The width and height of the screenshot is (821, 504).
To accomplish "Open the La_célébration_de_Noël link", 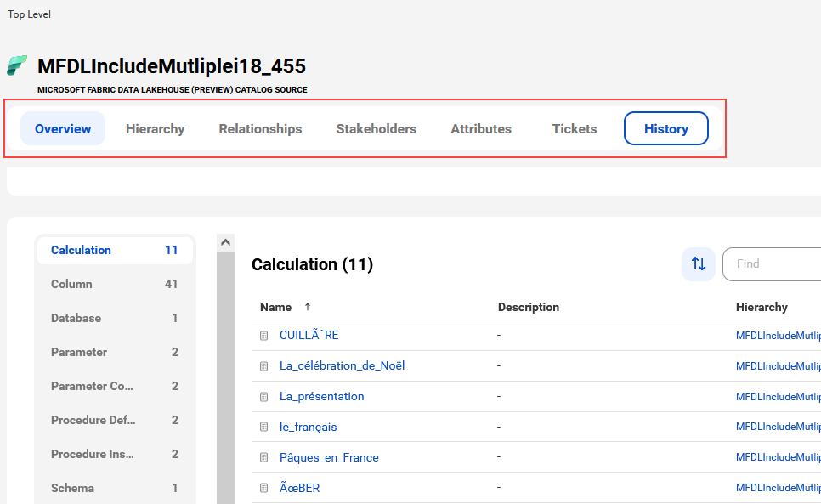I will pyautogui.click(x=342, y=365).
